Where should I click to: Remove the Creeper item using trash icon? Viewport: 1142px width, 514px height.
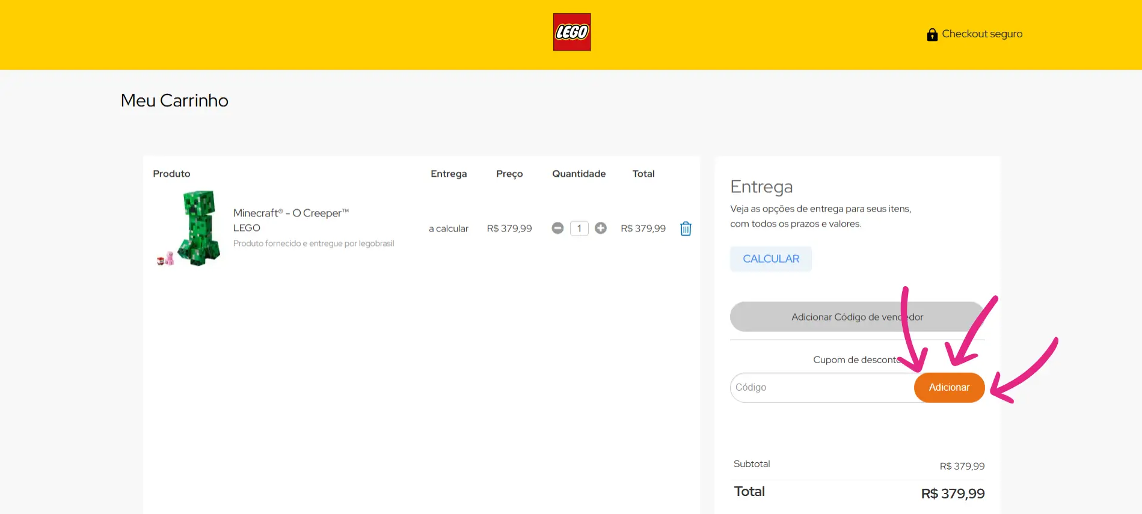[686, 228]
